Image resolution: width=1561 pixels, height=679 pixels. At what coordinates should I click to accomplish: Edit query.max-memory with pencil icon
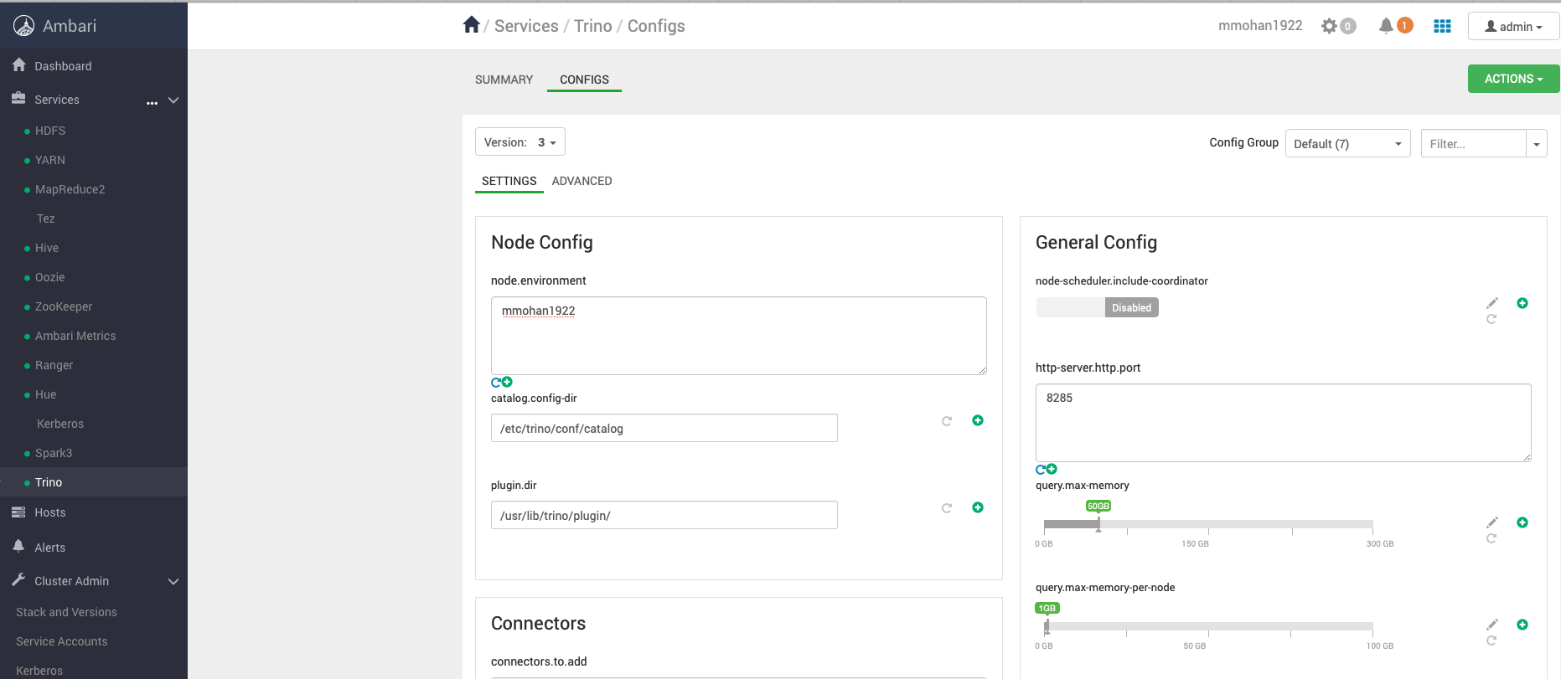1492,522
